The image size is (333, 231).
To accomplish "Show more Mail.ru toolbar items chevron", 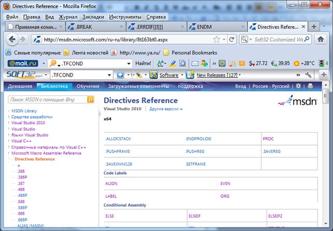I will (214, 63).
